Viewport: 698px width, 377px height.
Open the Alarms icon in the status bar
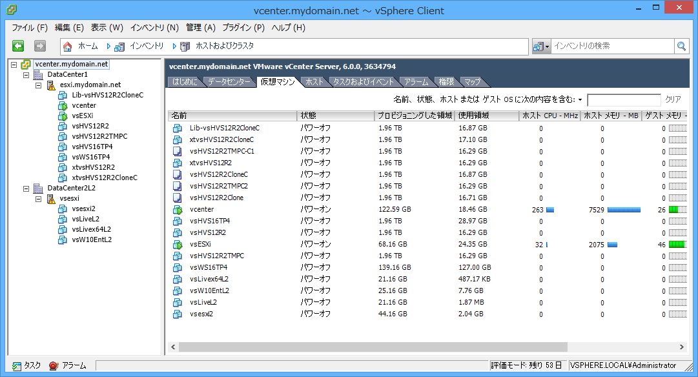coord(54,365)
